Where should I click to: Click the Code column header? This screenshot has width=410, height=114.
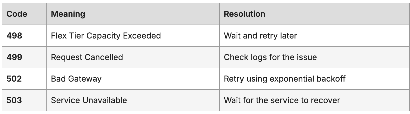click(x=17, y=14)
